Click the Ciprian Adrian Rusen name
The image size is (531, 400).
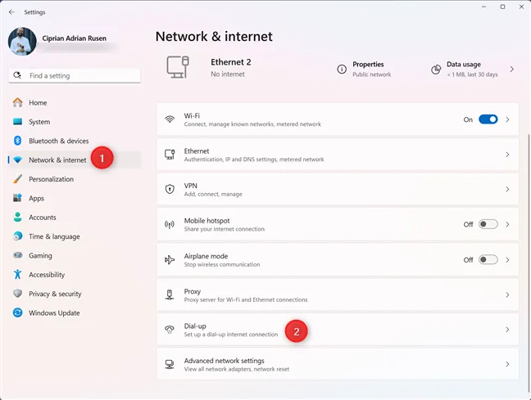tap(75, 38)
